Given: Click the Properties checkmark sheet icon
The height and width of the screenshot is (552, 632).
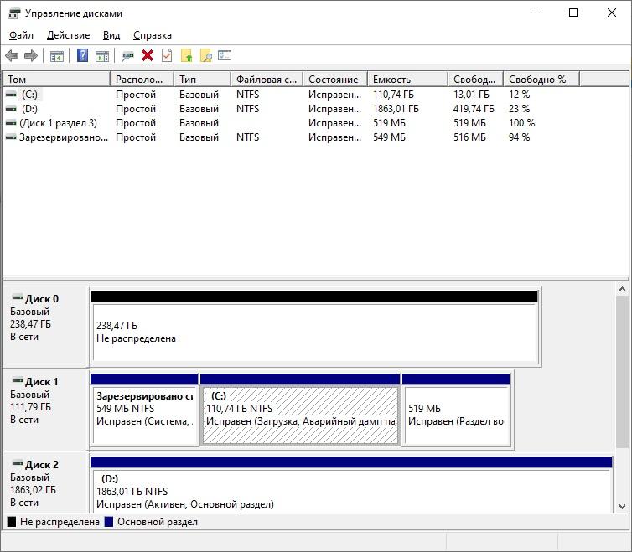Looking at the screenshot, I should point(167,55).
